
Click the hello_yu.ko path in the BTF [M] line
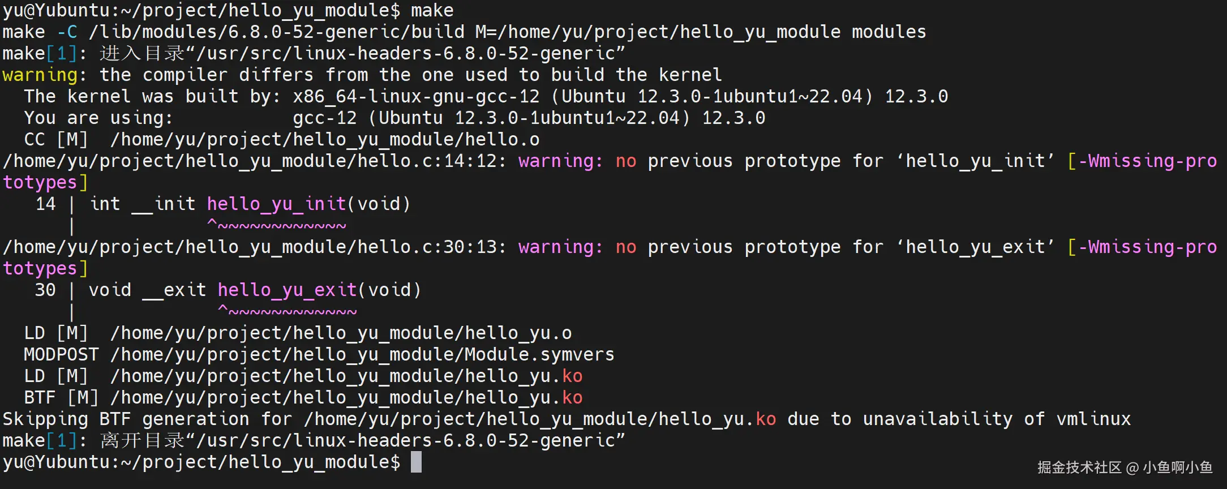[x=346, y=397]
